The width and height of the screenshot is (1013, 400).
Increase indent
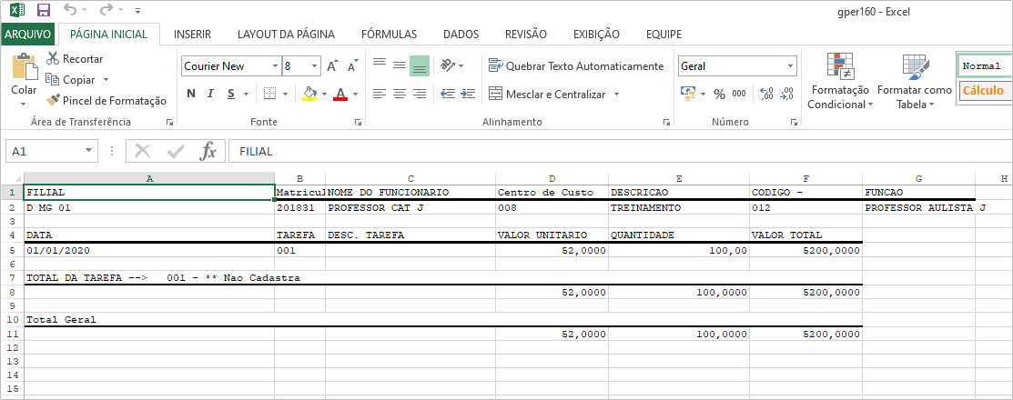[x=468, y=95]
